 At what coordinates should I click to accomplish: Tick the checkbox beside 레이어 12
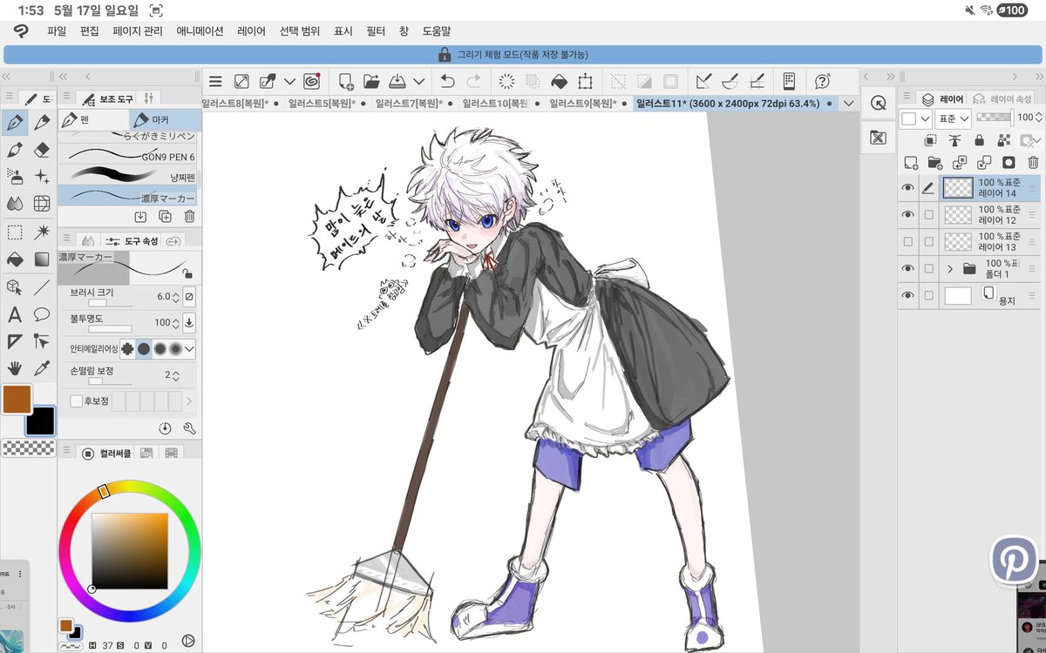[928, 214]
